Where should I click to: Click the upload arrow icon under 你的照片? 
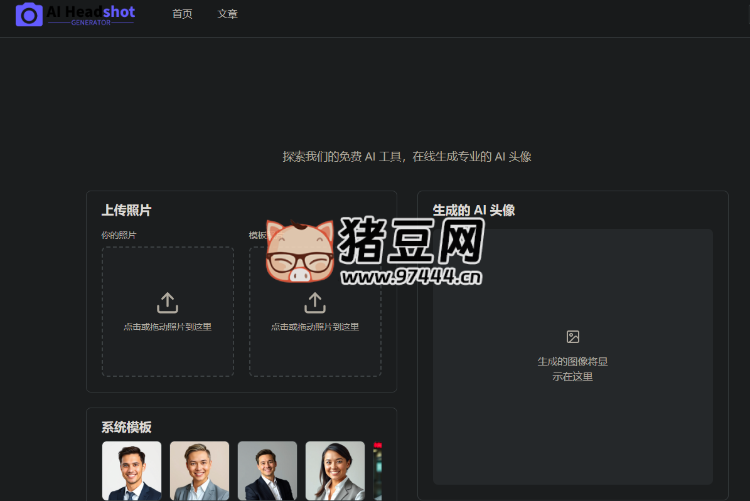pos(167,302)
